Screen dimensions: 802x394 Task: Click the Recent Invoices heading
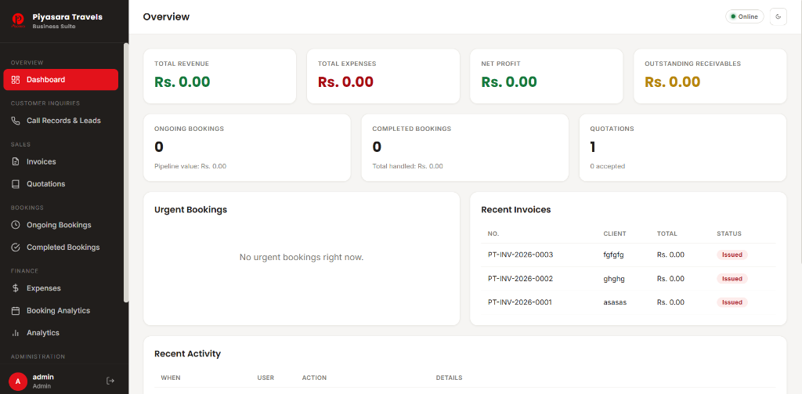click(516, 210)
